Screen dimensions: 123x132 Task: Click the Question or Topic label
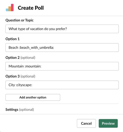coord(19,20)
